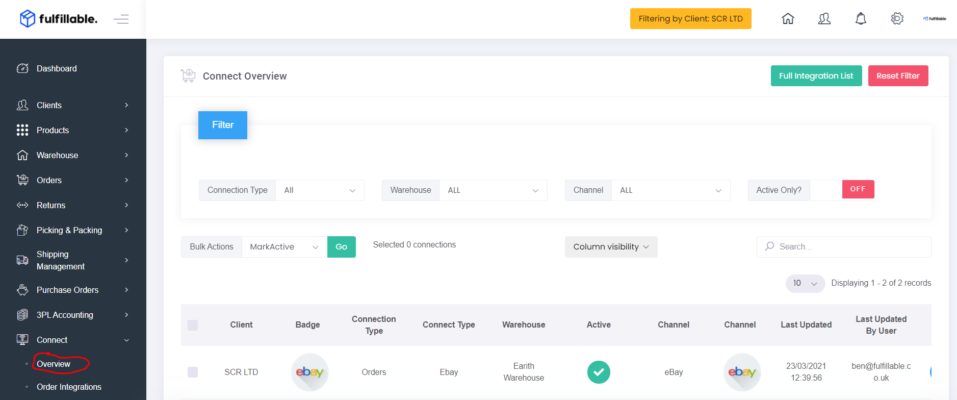Click the Earith Warehouse cell
Viewport: 957px width, 400px height.
tap(524, 372)
